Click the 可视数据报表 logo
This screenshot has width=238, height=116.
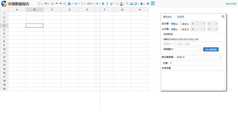coord(15,4)
